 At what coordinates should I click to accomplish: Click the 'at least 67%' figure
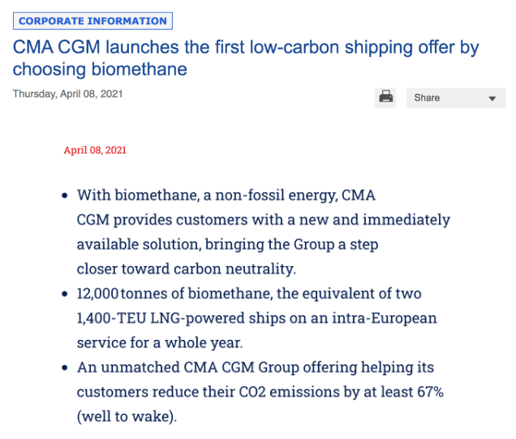406,392
